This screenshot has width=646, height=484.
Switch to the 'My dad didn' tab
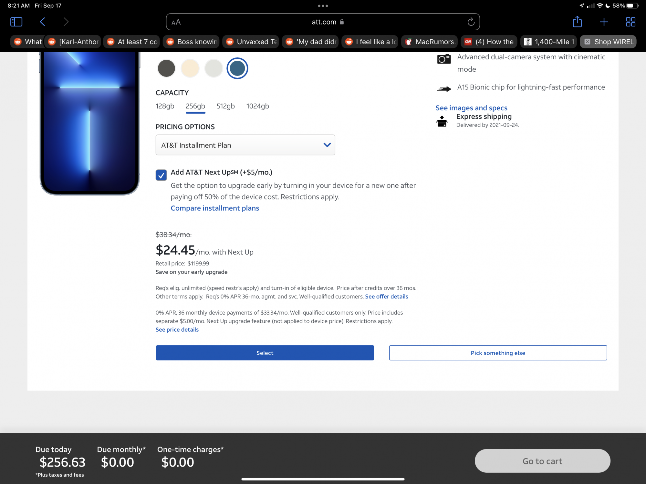tap(310, 42)
